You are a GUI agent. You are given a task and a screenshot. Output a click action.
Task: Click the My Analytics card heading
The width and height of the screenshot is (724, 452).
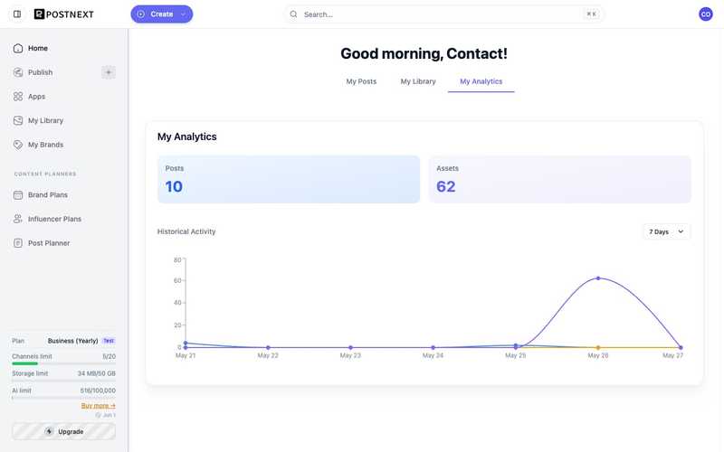pyautogui.click(x=187, y=137)
